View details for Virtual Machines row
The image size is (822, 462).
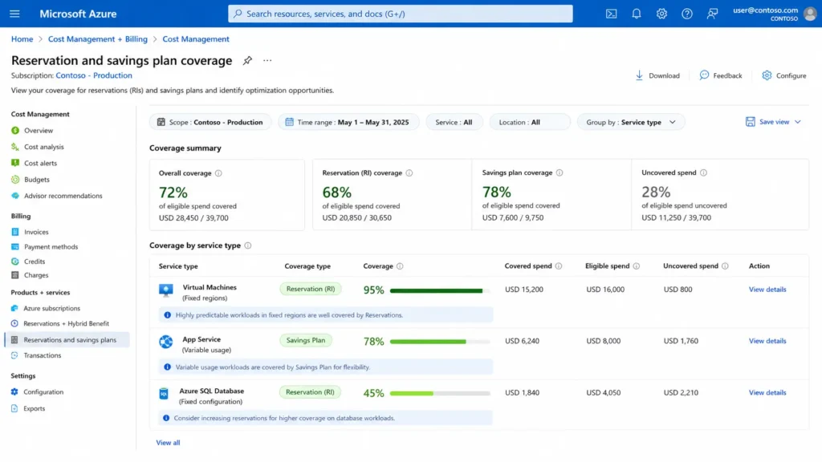coord(767,290)
